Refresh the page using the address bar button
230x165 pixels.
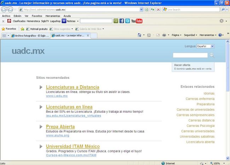click(x=152, y=10)
